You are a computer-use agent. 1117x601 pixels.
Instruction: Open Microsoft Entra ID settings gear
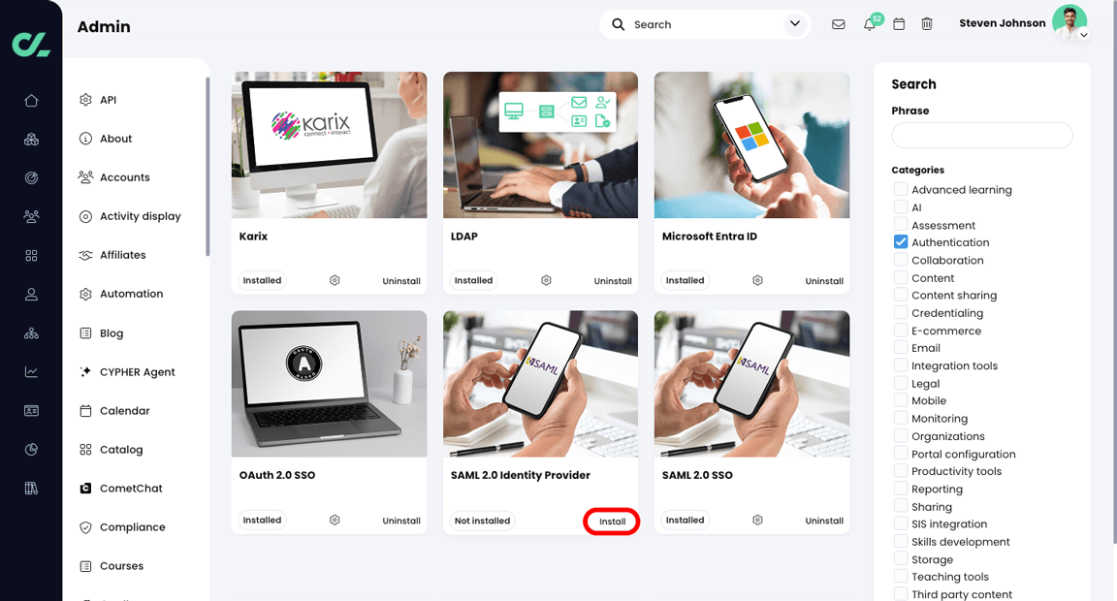pos(757,280)
